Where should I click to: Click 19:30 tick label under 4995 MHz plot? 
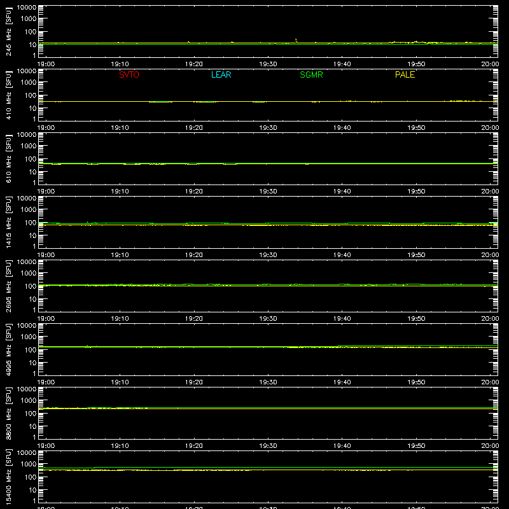click(268, 382)
